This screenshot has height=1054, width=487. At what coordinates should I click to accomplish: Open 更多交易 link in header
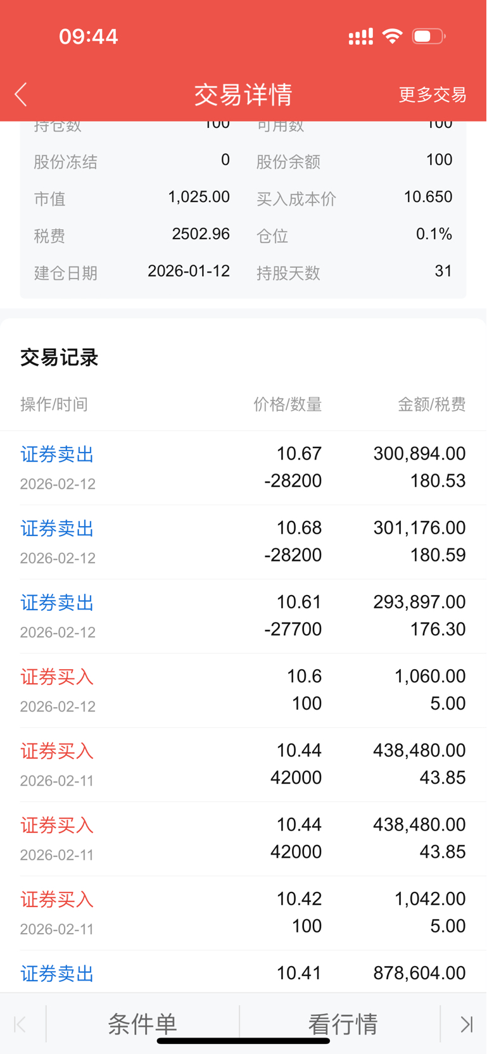tap(433, 95)
